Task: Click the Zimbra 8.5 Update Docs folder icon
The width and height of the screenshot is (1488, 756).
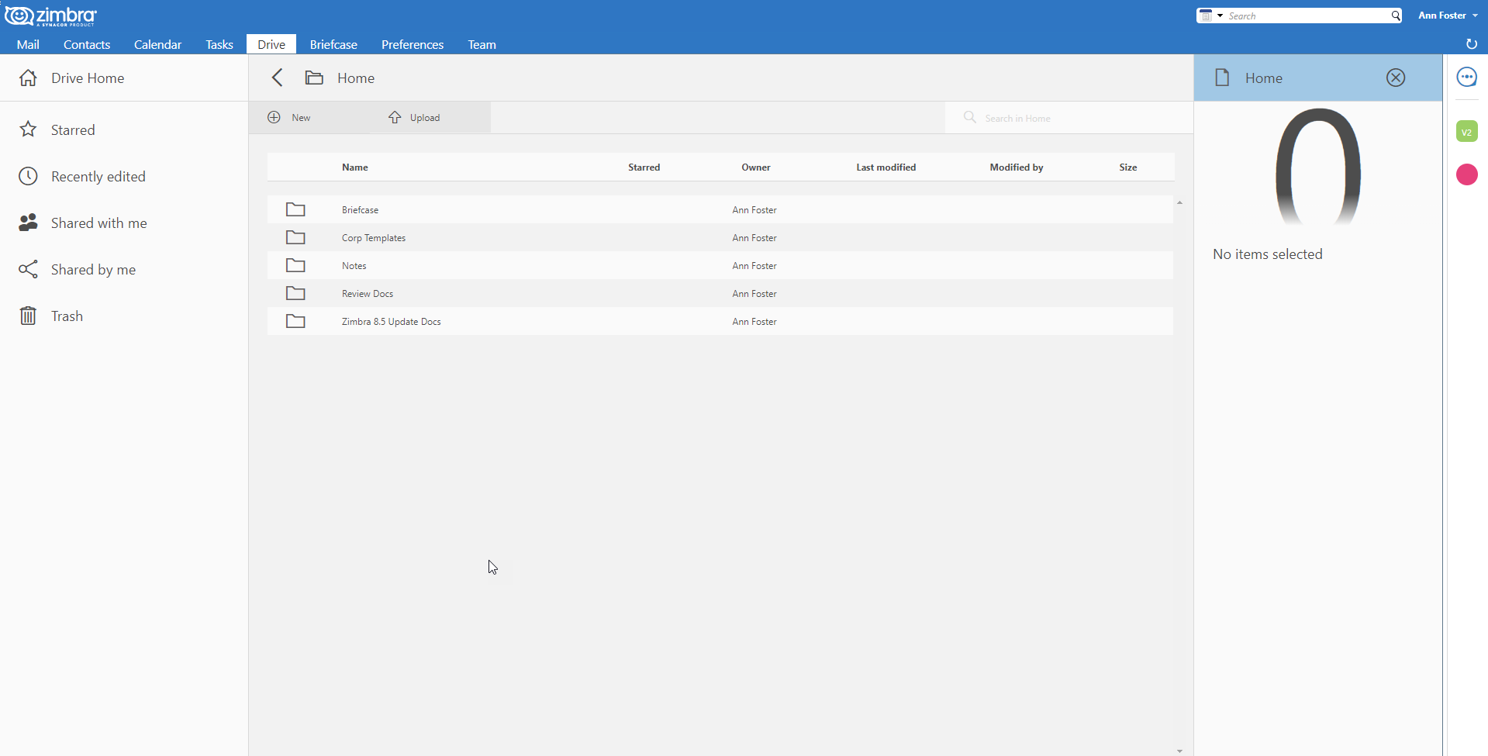Action: click(295, 321)
